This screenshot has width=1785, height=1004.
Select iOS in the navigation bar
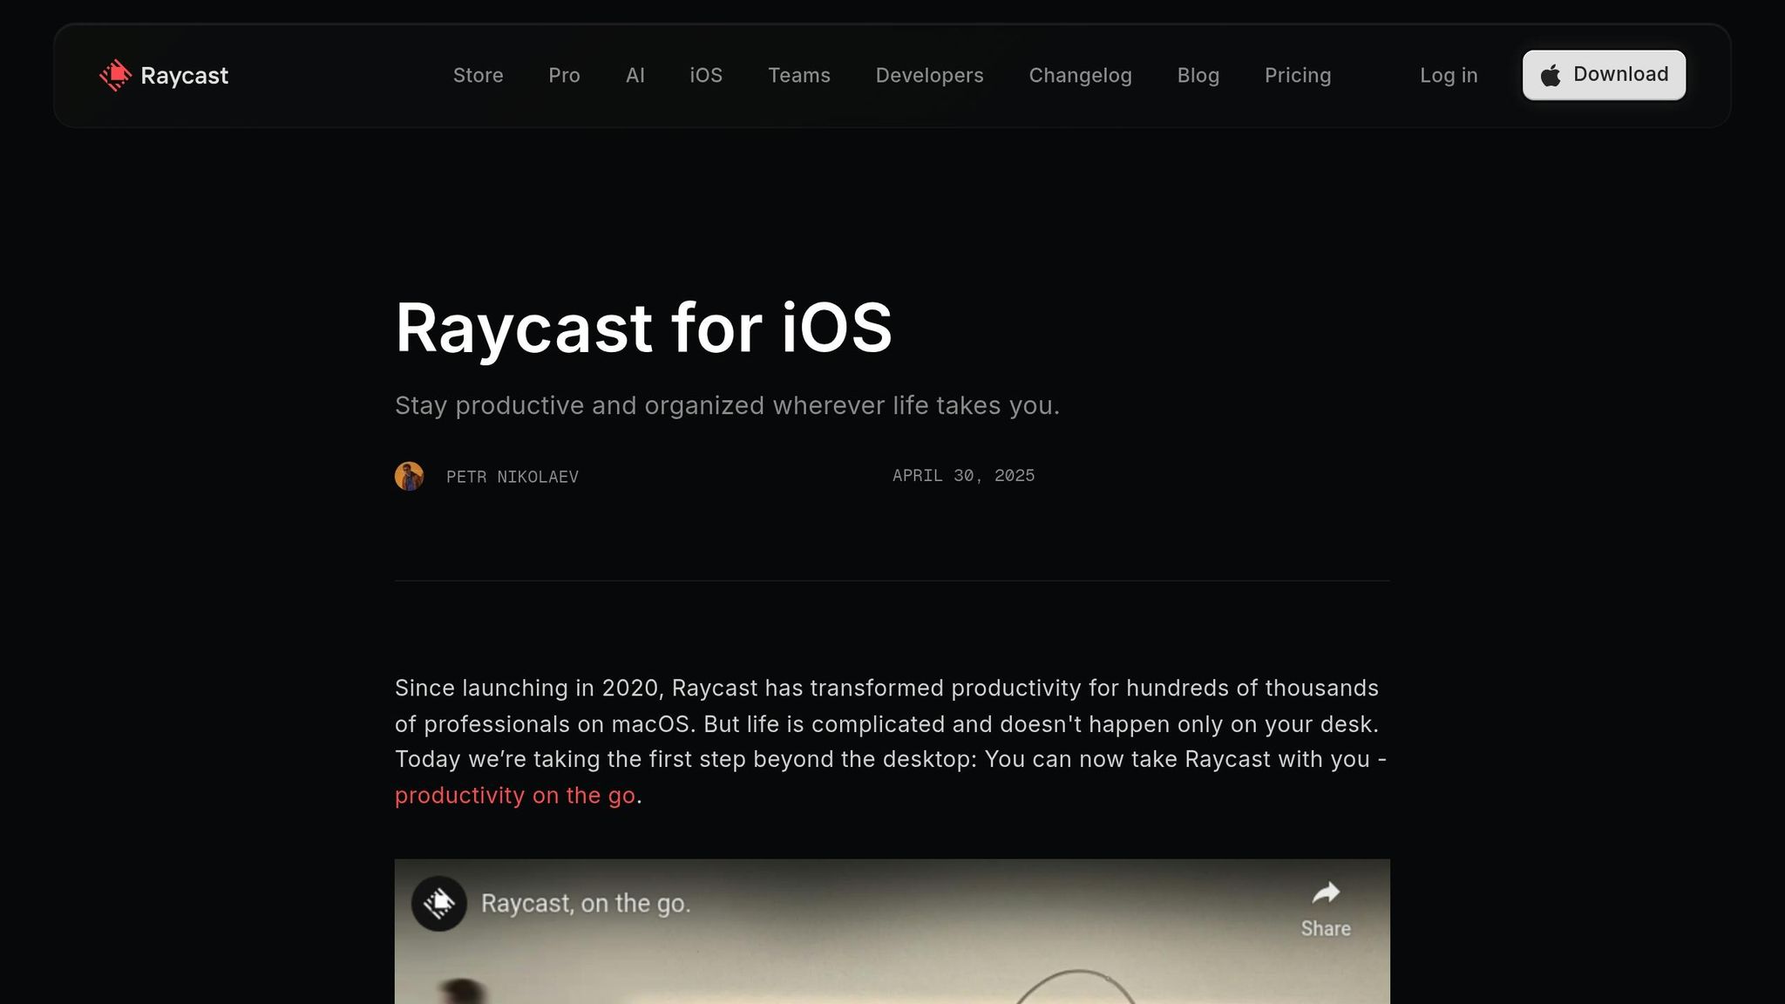click(x=705, y=76)
